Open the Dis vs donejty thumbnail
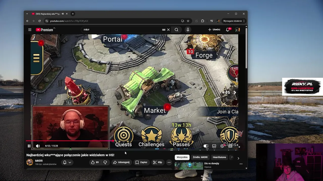 189,166
